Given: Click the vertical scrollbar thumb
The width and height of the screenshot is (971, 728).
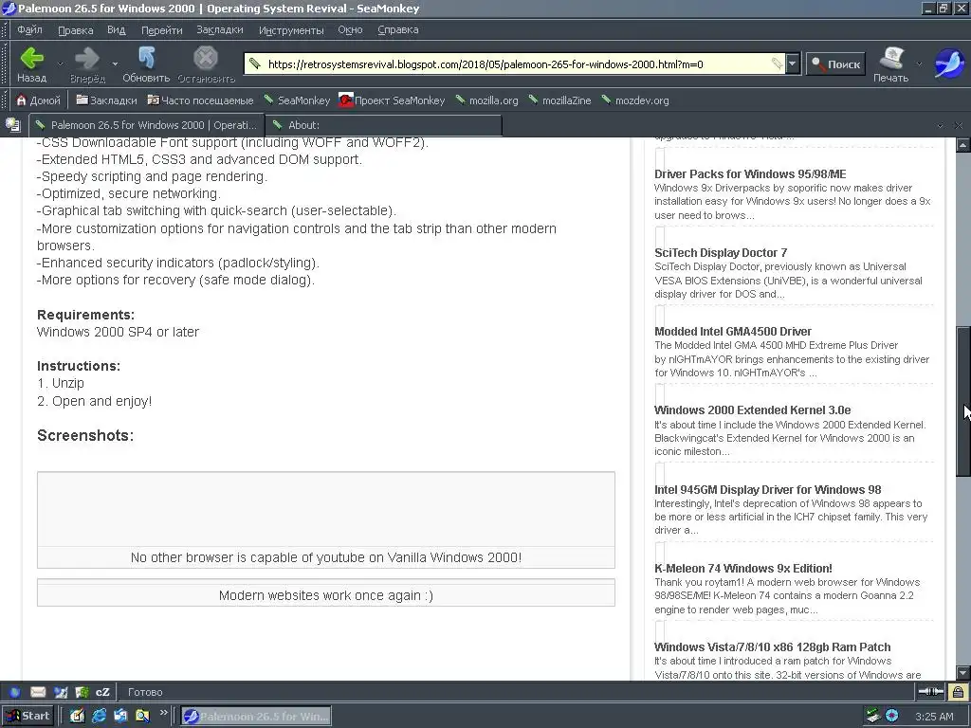Looking at the screenshot, I should 963,401.
